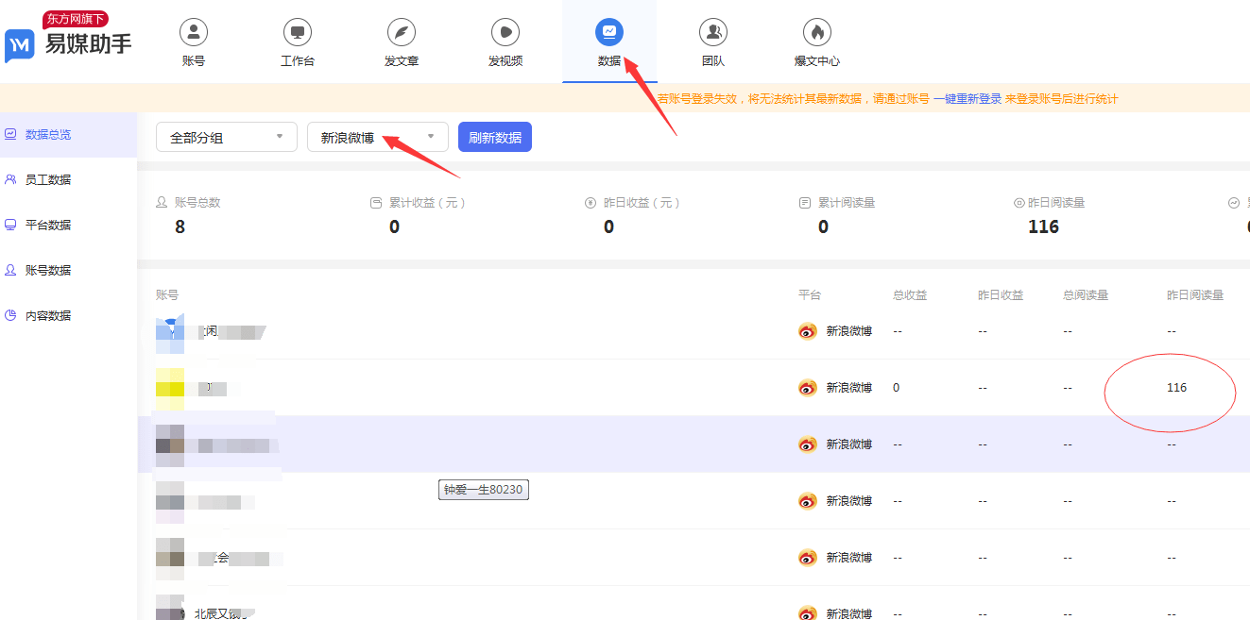Click the 刷新数据 refresh button
This screenshot has height=620, width=1250.
click(x=494, y=137)
